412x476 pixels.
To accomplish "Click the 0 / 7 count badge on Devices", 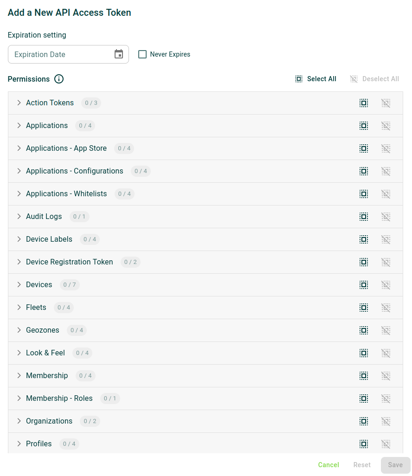I will (x=70, y=285).
